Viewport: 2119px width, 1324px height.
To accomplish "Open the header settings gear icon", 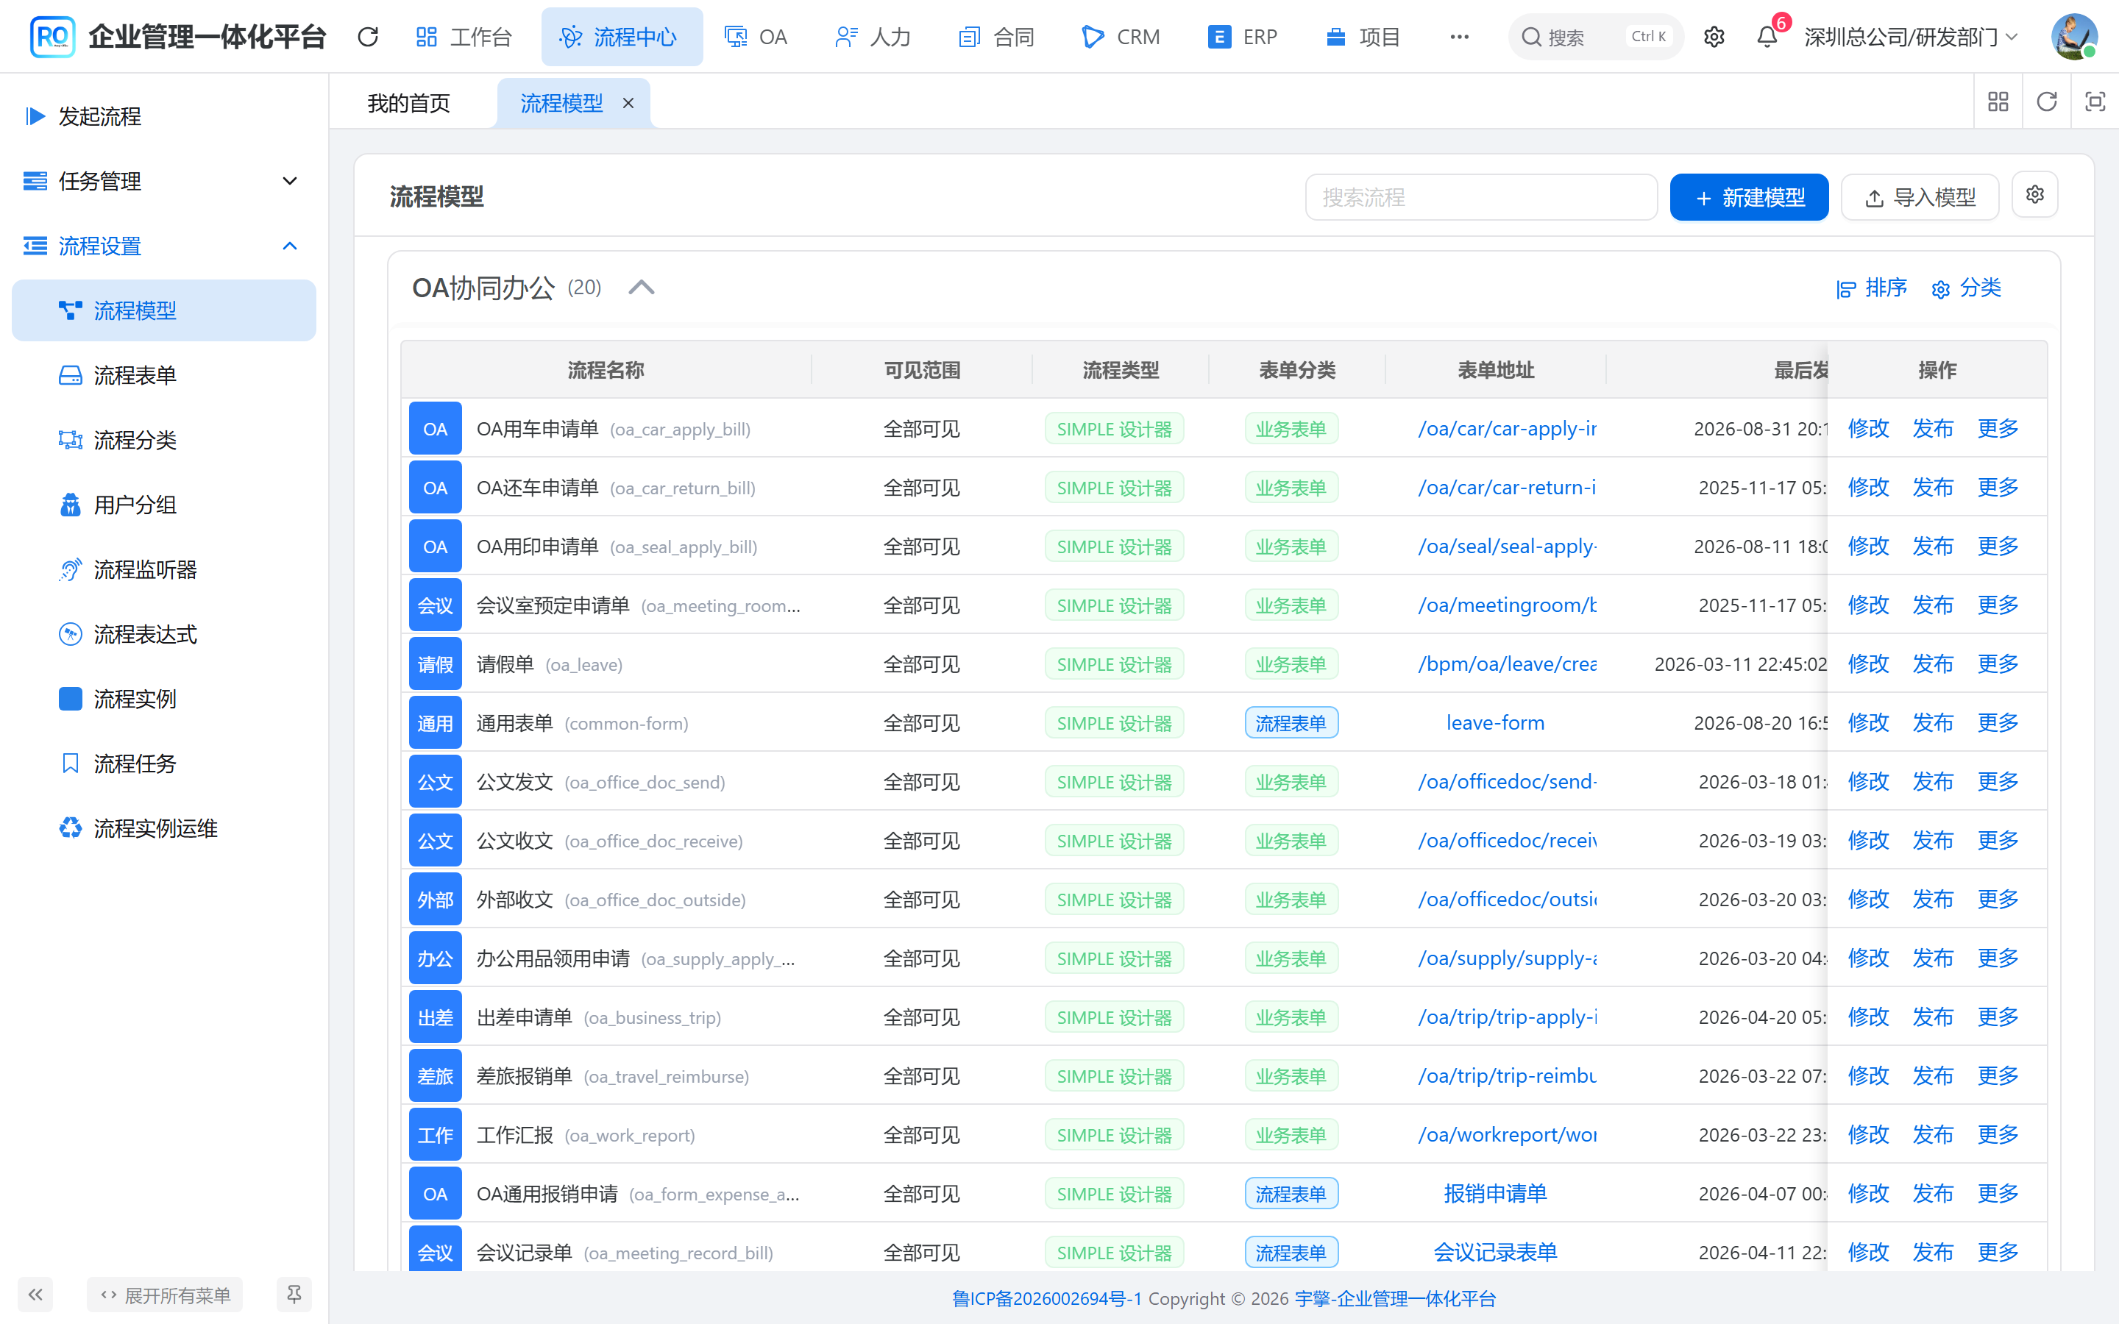I will pyautogui.click(x=1714, y=37).
